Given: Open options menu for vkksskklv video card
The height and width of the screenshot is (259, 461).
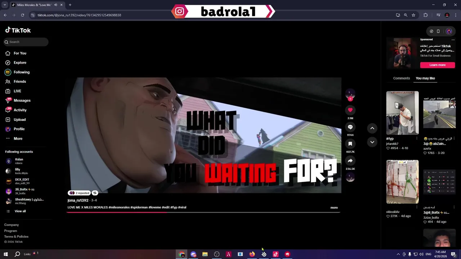Looking at the screenshot, I should pos(417,207).
